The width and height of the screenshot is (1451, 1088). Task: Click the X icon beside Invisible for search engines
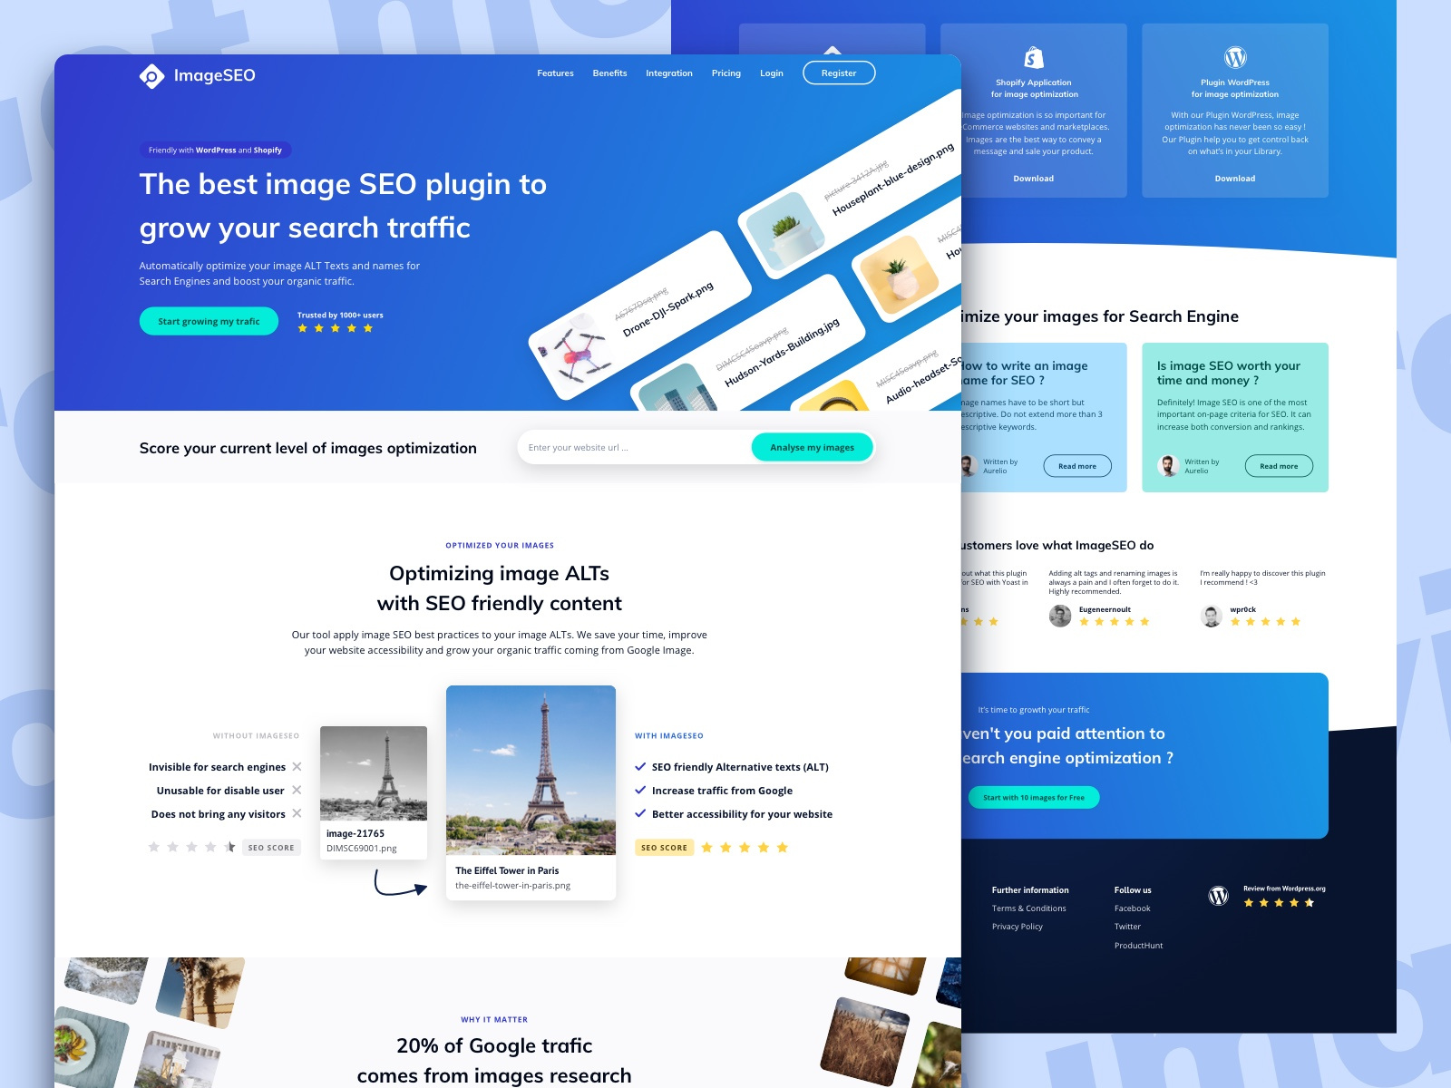click(297, 767)
